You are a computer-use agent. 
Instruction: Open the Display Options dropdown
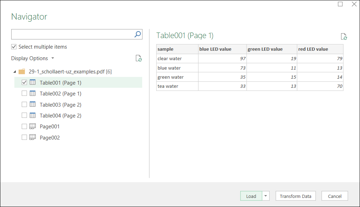(x=32, y=58)
